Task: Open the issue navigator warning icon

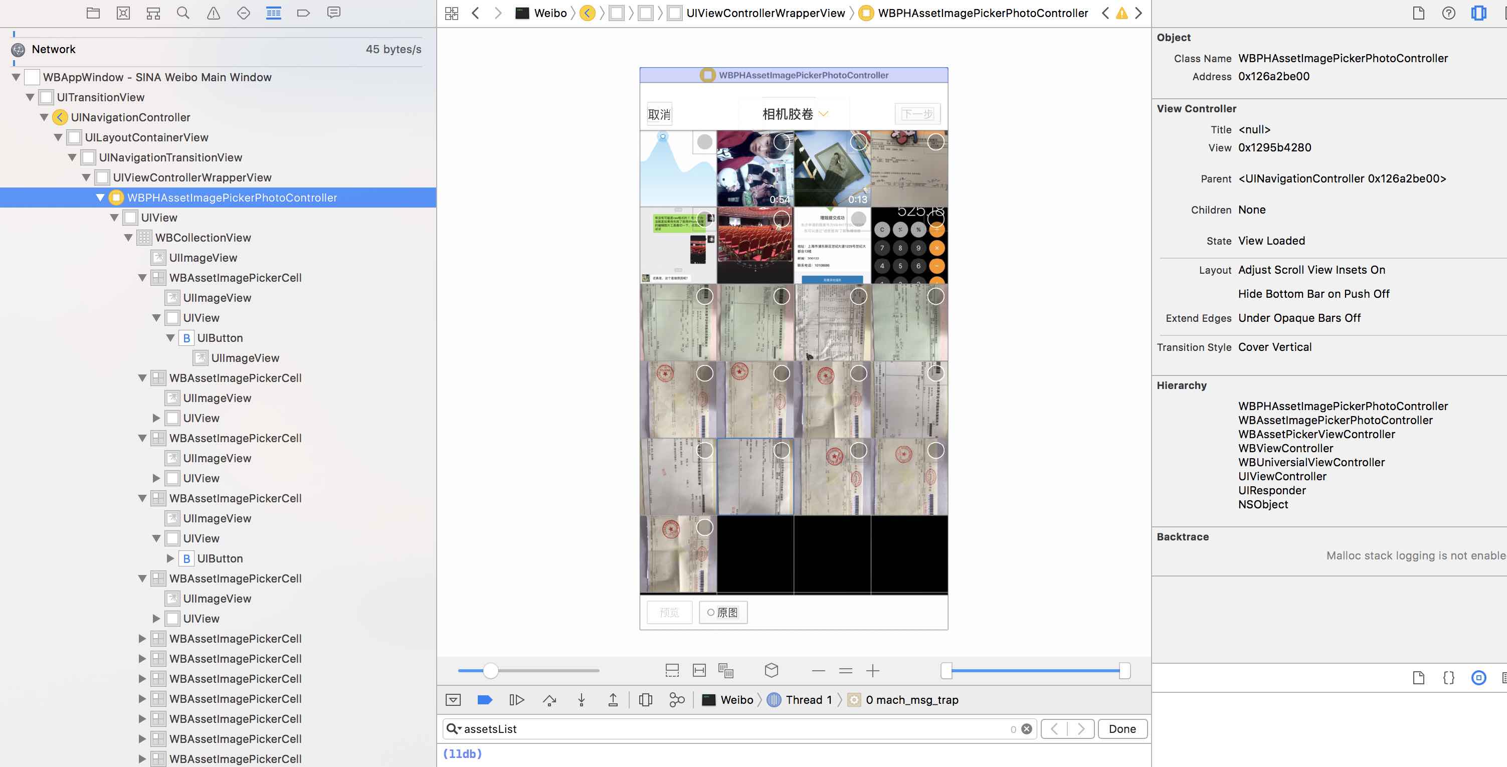Action: point(214,13)
